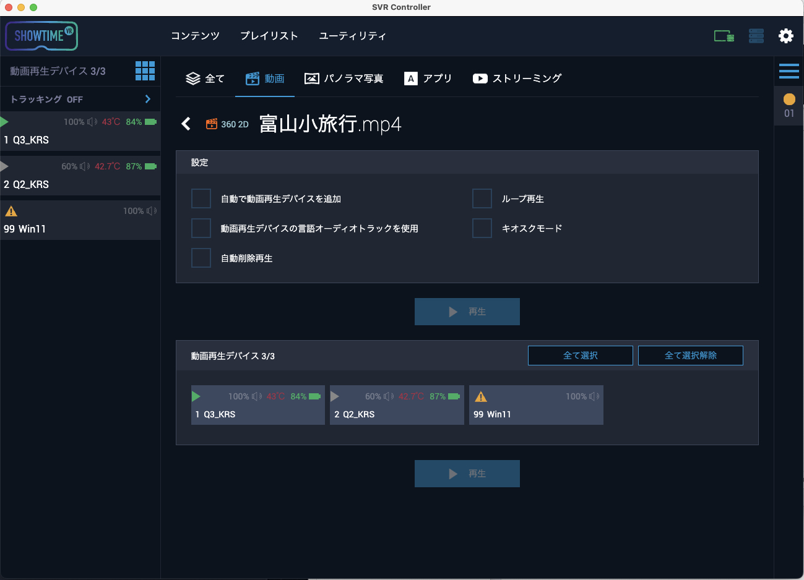Switch to the ストリーミング tab
The height and width of the screenshot is (580, 804).
click(517, 79)
